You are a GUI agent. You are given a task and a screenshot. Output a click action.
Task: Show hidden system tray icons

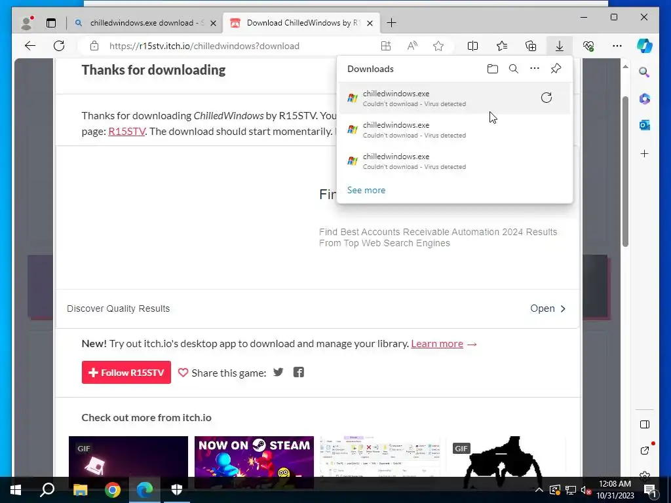[539, 490]
